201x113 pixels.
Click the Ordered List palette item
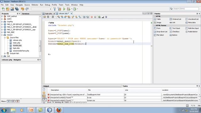[175, 19]
